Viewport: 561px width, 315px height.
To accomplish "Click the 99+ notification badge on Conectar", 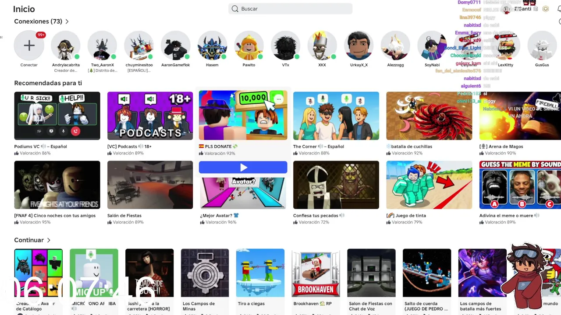I will point(41,35).
